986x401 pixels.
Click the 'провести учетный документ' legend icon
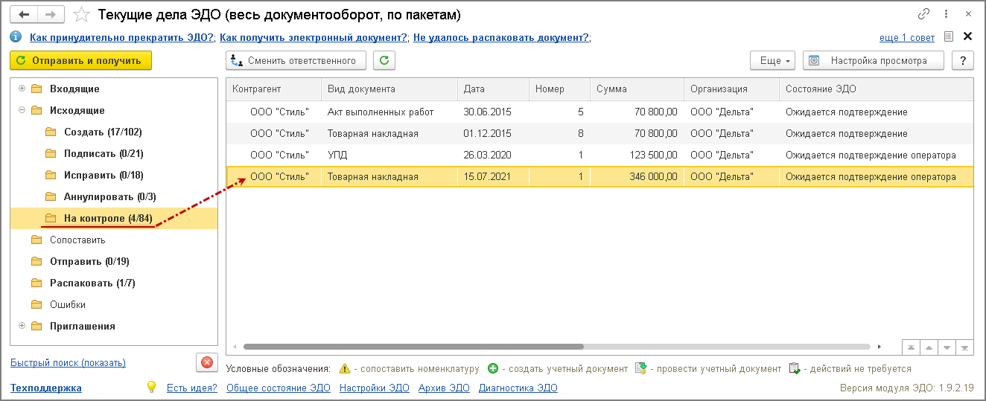pos(640,369)
